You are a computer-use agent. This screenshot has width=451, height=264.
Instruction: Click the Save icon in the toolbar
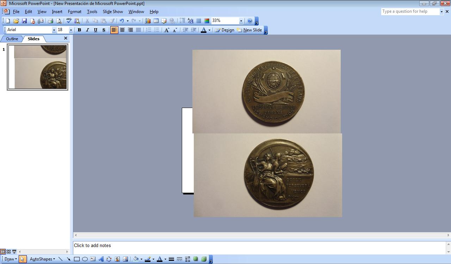[24, 21]
